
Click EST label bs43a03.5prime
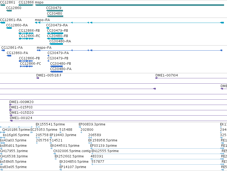[x=13, y=140]
